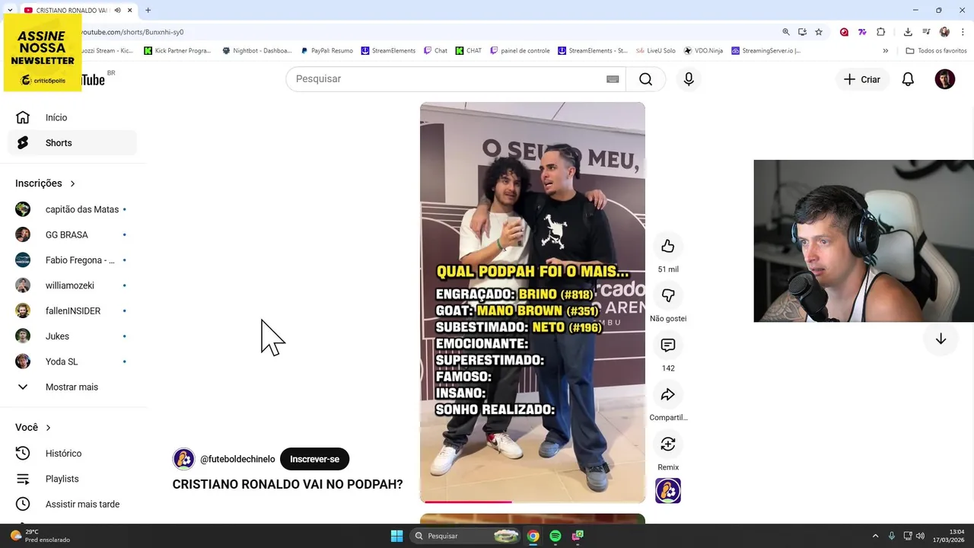Like the Short with thumbs up
Image resolution: width=974 pixels, height=548 pixels.
click(x=668, y=246)
